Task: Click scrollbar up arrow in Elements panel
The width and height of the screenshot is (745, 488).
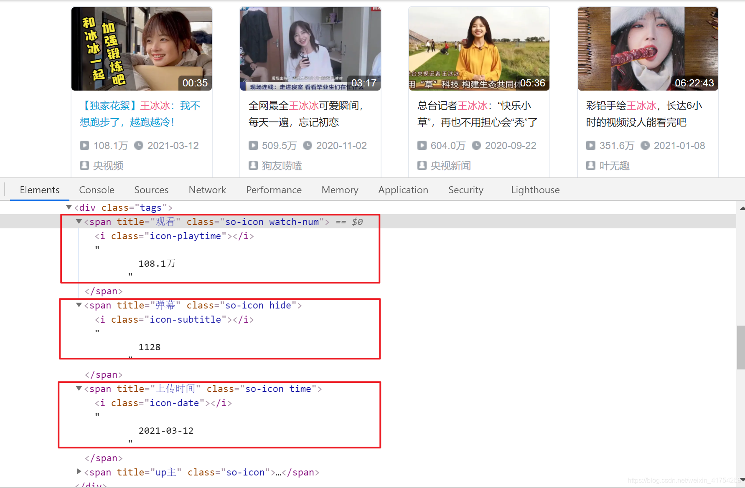Action: click(742, 207)
